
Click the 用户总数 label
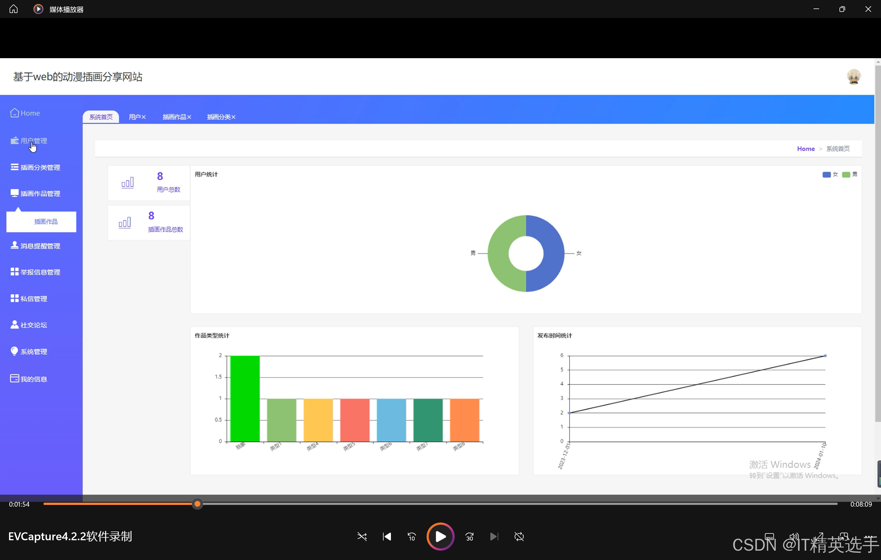pyautogui.click(x=169, y=189)
